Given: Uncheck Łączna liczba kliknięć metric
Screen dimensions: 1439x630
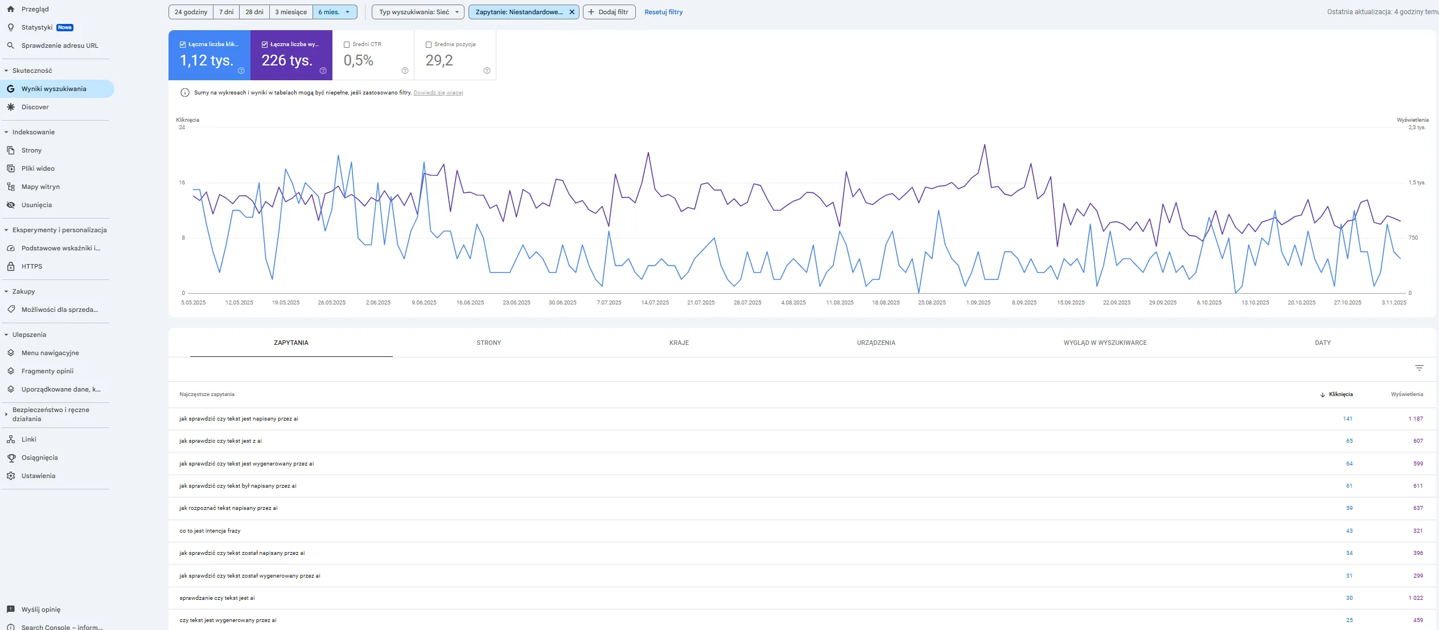Looking at the screenshot, I should click(x=183, y=44).
